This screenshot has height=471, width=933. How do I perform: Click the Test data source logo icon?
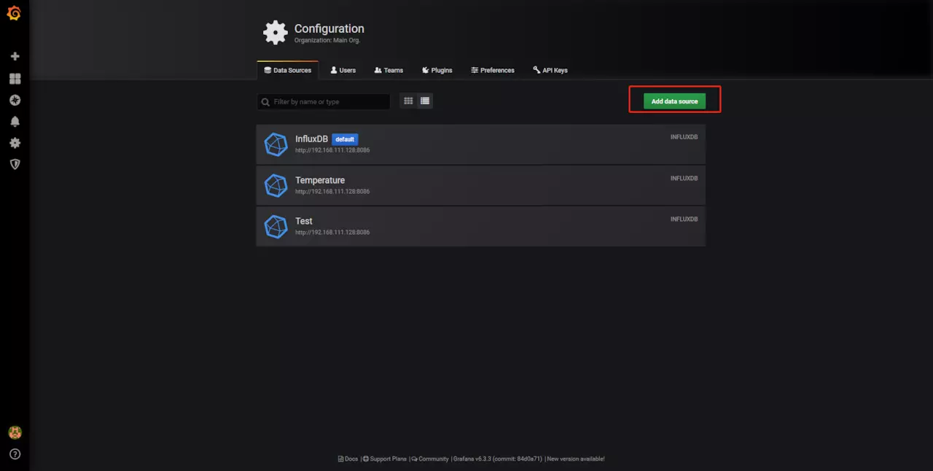(276, 226)
